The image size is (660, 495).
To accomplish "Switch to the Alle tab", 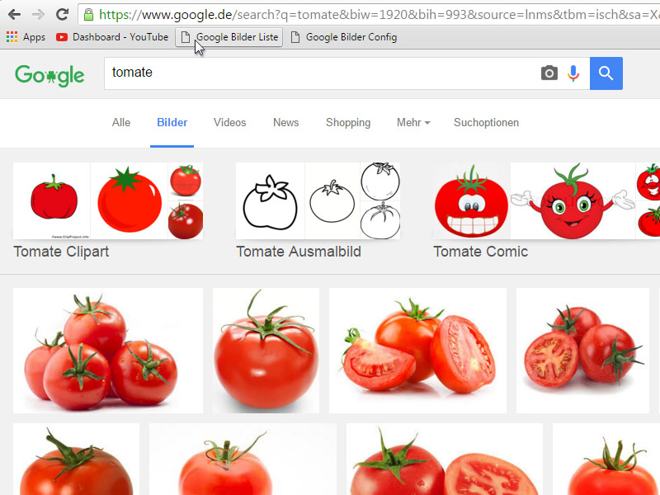I will click(121, 122).
